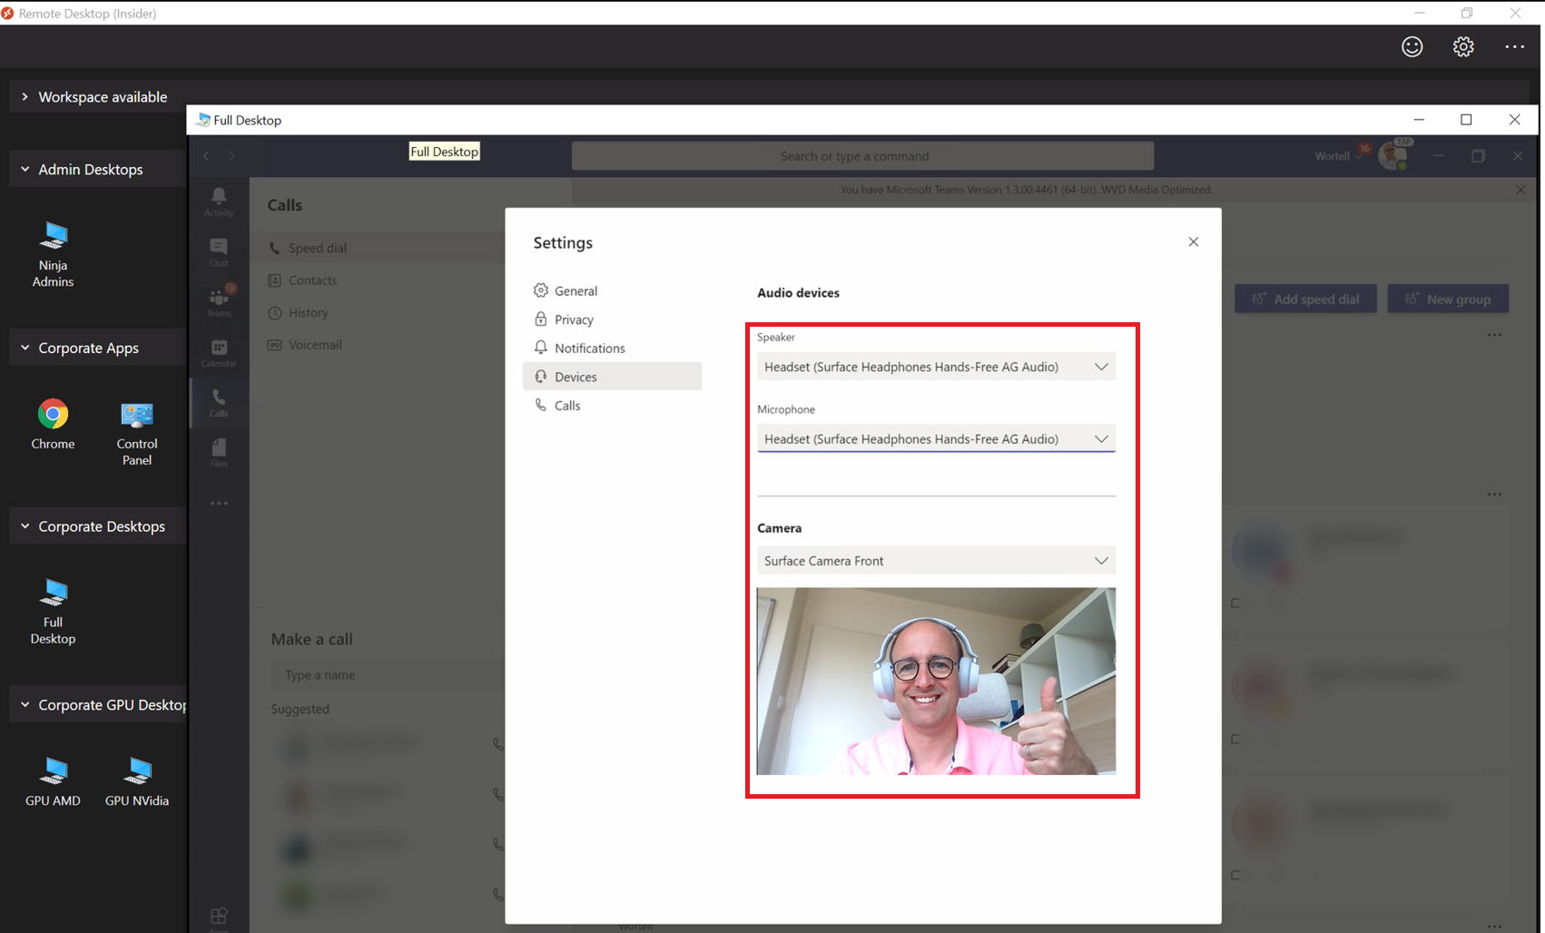
Task: Open the Speaker device dropdown
Action: (x=936, y=367)
